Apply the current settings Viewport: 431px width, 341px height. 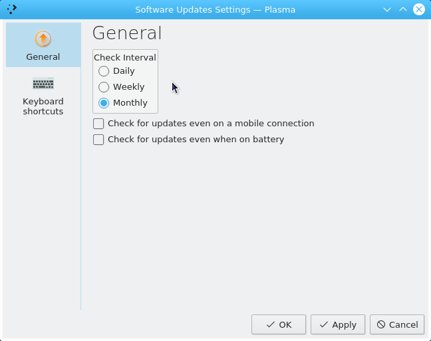[x=338, y=324]
